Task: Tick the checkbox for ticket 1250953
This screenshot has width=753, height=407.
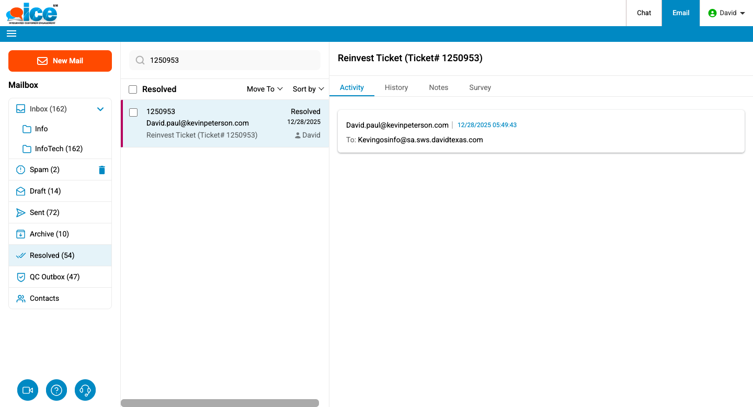Action: [133, 112]
